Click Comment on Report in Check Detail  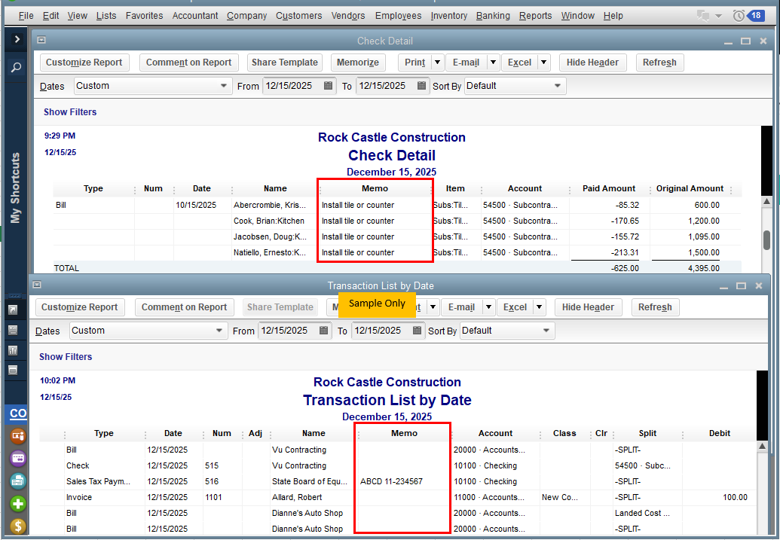click(188, 63)
